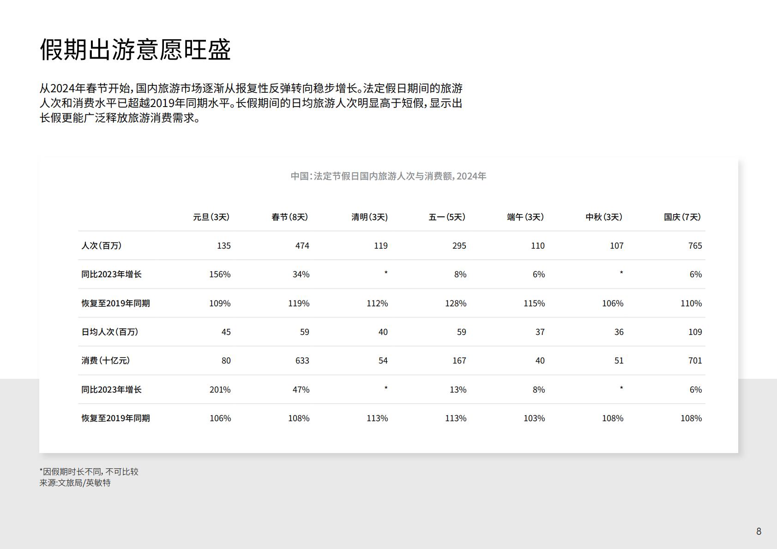The height and width of the screenshot is (549, 777).
Task: Click the 端午(3天) column header
Action: tap(524, 217)
